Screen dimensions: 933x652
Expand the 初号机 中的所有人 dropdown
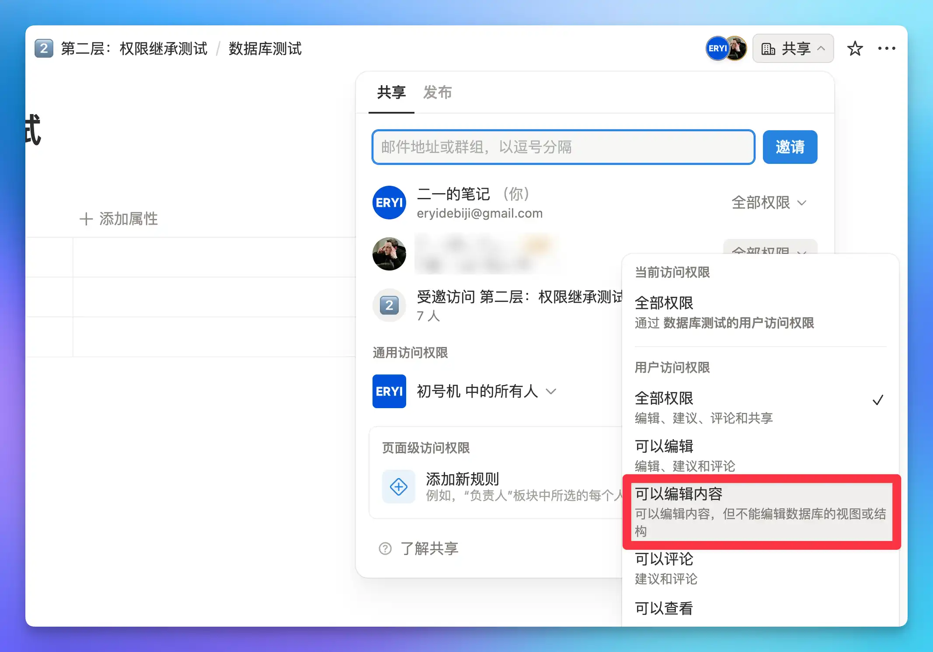click(486, 391)
